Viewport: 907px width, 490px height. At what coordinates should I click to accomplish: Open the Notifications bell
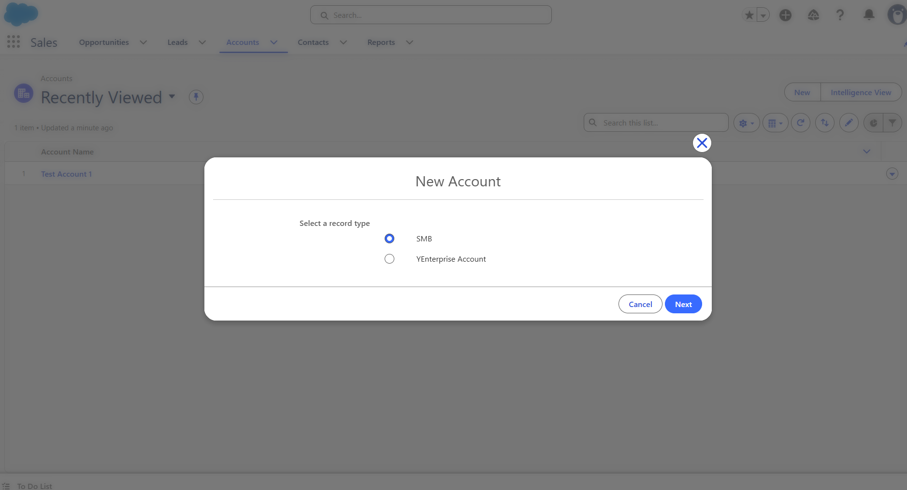pyautogui.click(x=869, y=15)
